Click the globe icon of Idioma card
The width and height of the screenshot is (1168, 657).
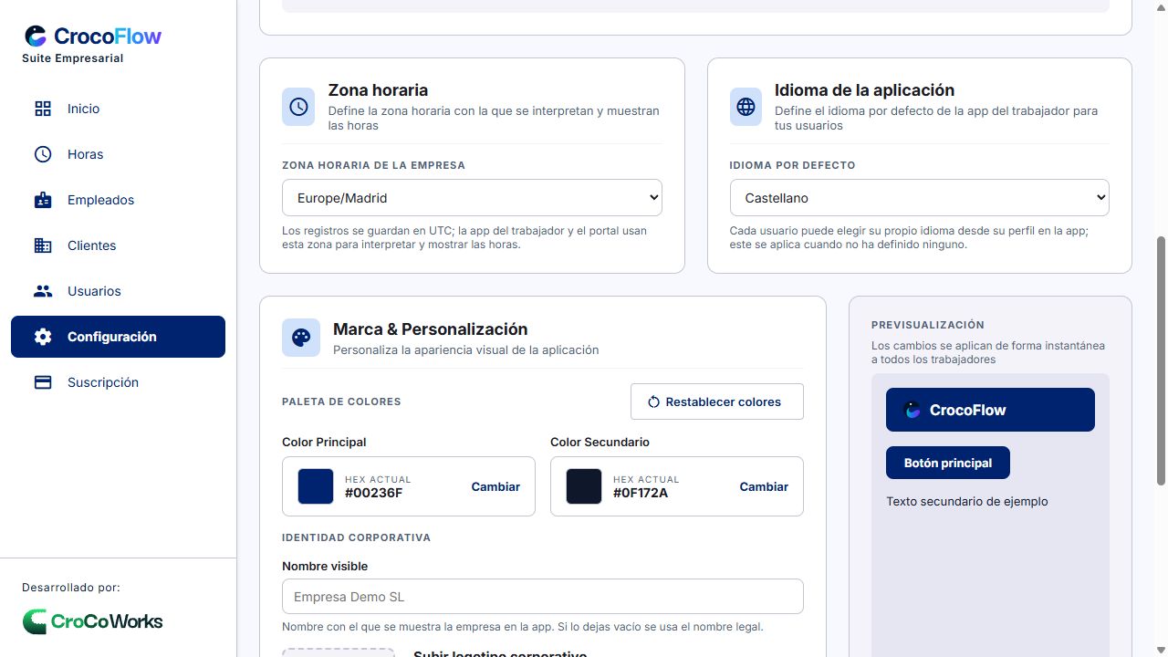tap(746, 107)
